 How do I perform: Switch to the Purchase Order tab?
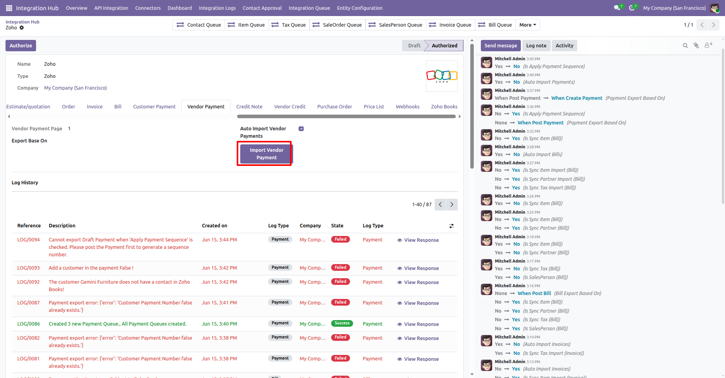coord(335,106)
